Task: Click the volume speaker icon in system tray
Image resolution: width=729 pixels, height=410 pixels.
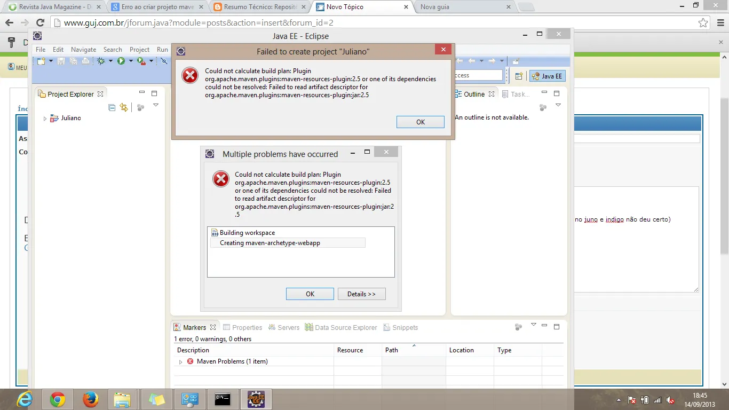Action: coord(670,400)
